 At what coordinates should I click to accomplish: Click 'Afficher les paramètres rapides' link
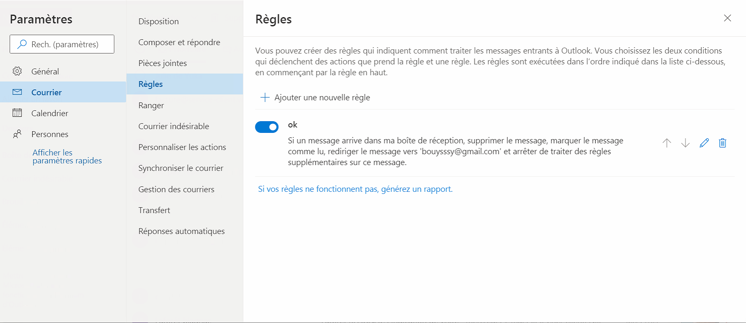click(67, 157)
